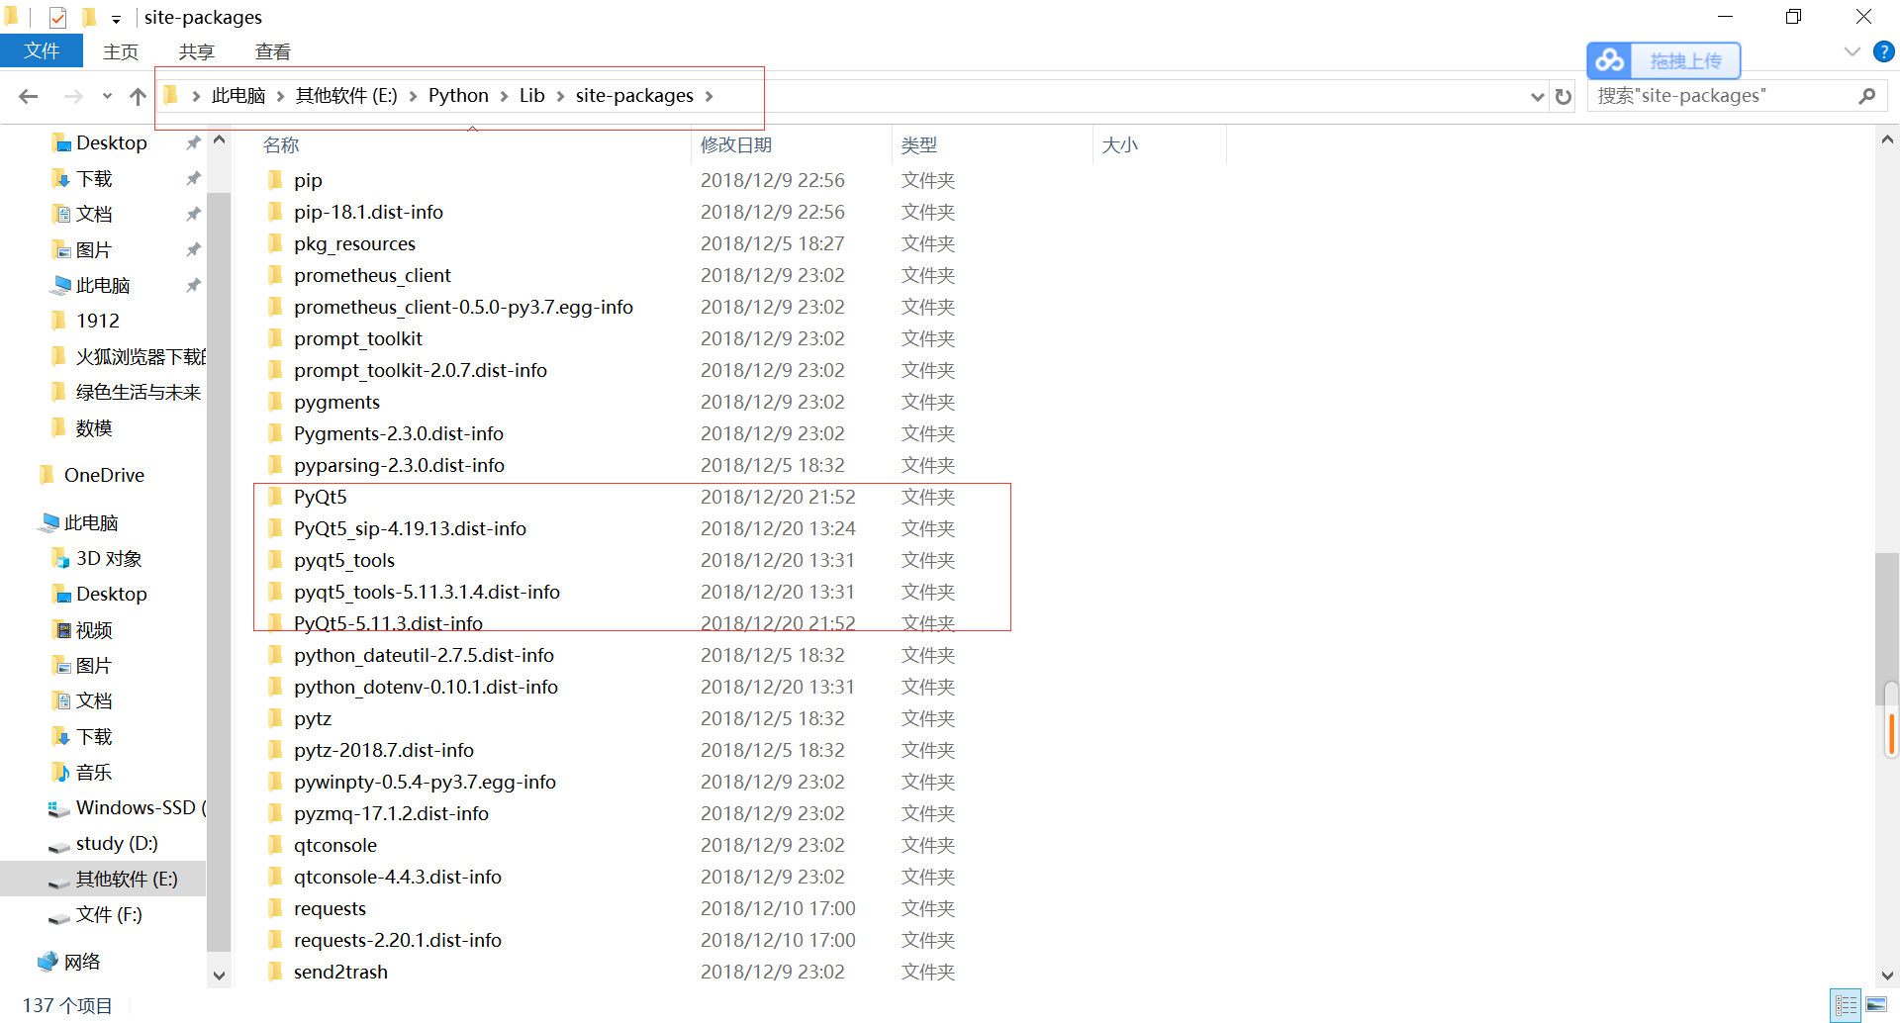The image size is (1900, 1023).
Task: Select pyparsing-2.3.0.dist-info folder name
Action: [399, 465]
